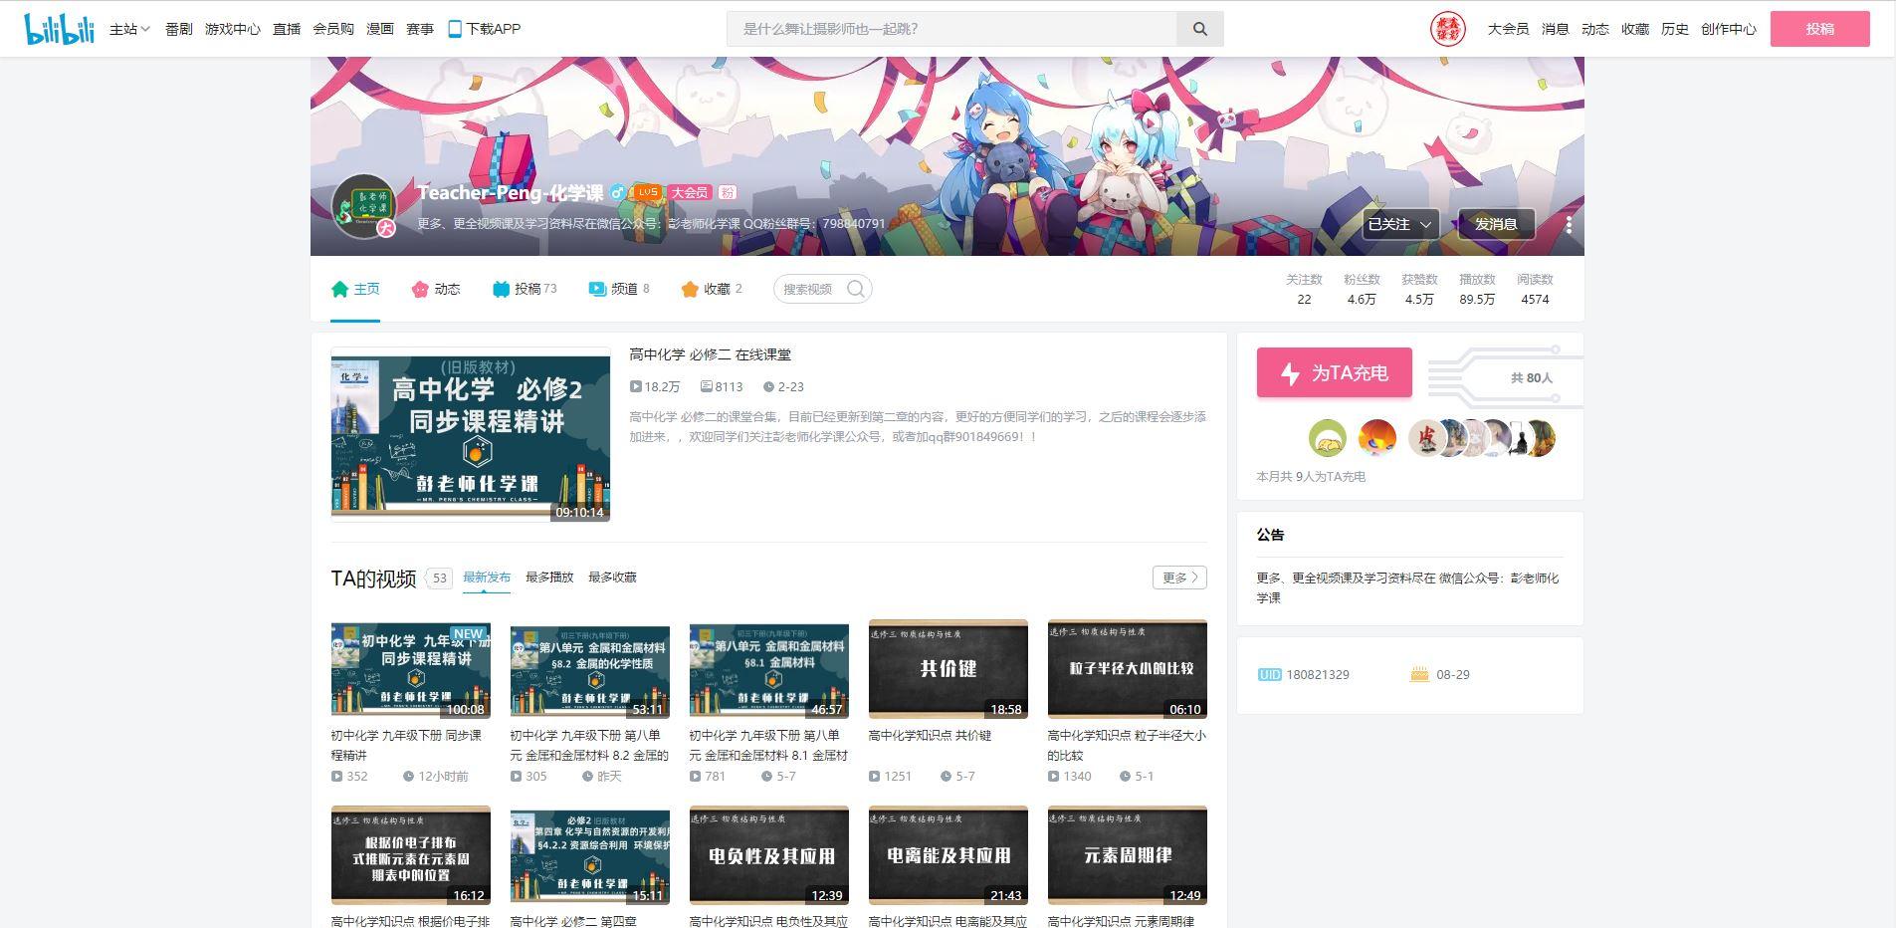Open the 投稿 73 tab

click(x=525, y=289)
